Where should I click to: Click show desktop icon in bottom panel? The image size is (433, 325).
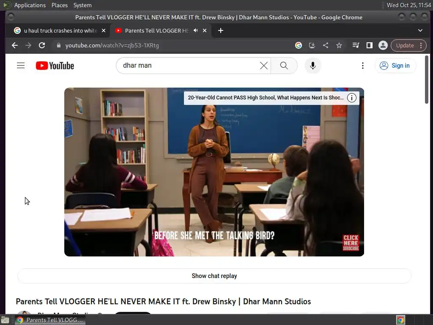pos(5,320)
